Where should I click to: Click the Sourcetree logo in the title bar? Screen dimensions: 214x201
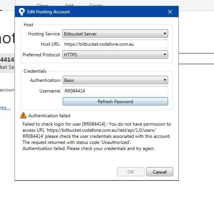(21, 12)
